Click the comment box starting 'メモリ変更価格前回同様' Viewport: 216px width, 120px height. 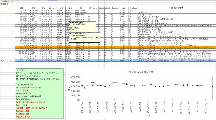coord(84,37)
